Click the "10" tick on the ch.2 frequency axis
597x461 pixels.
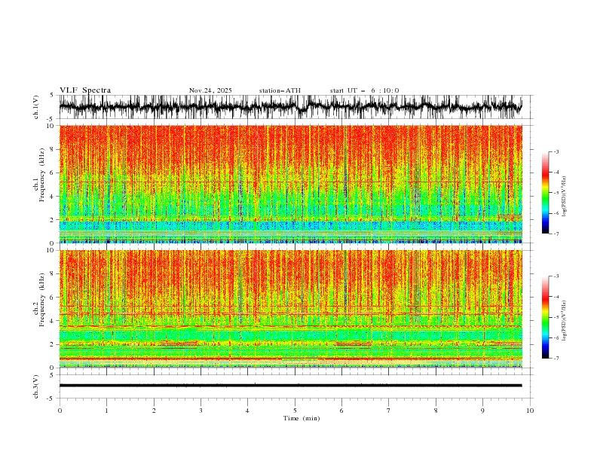click(51, 250)
